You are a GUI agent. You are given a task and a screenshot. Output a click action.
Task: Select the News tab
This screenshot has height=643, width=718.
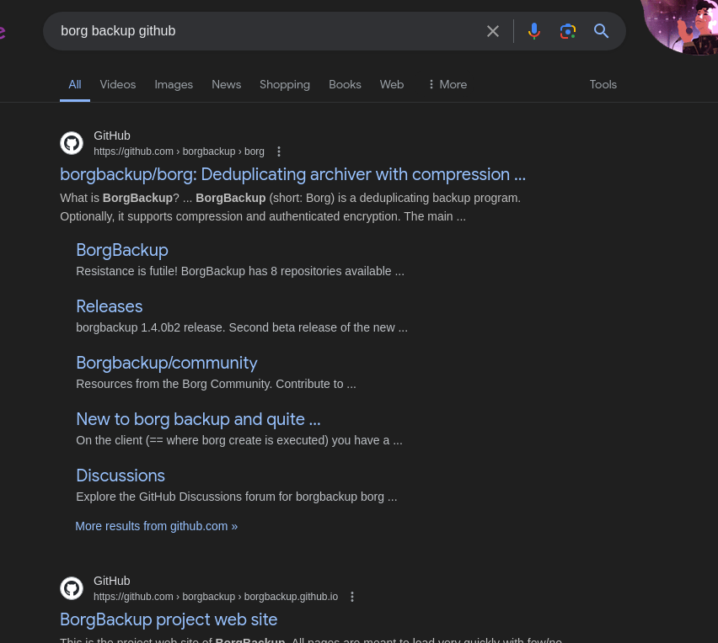(x=226, y=84)
